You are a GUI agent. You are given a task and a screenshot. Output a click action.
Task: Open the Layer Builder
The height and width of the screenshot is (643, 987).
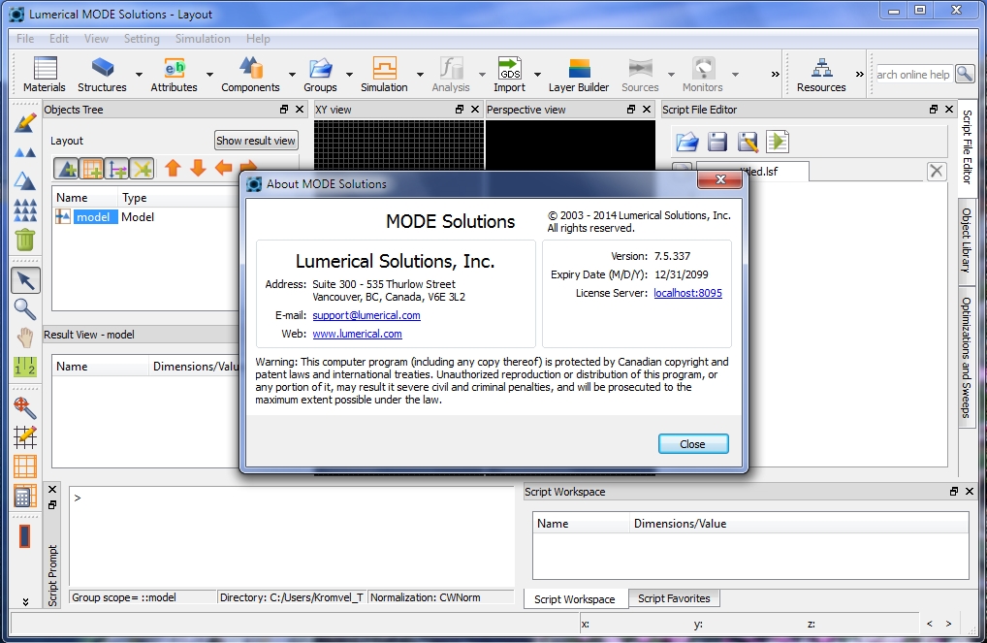click(x=579, y=75)
